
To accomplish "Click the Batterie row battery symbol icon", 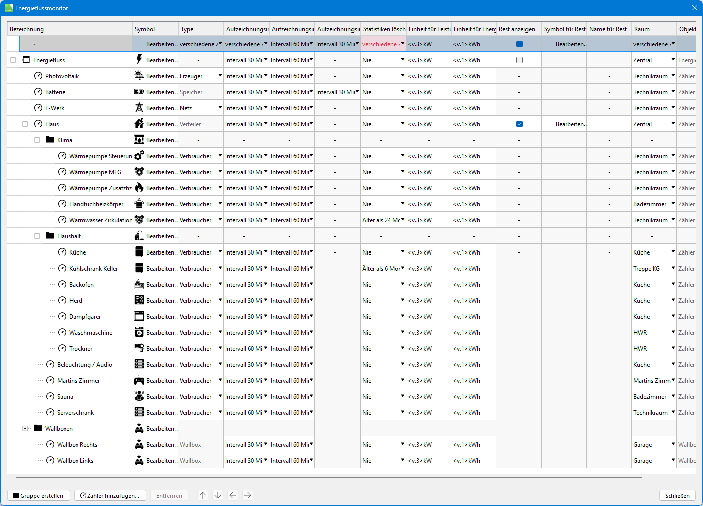I will (x=139, y=92).
